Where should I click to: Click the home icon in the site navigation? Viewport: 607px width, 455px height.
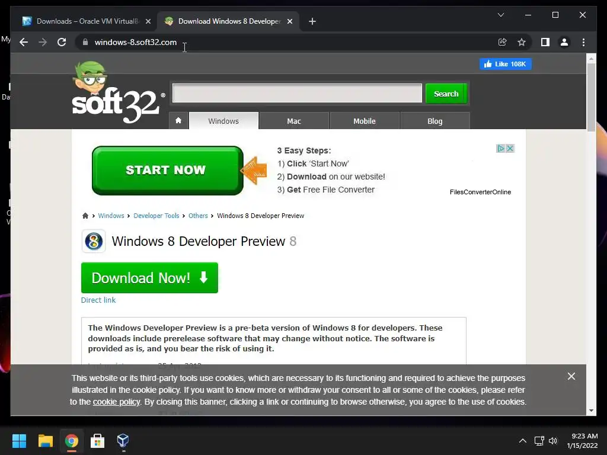(178, 121)
